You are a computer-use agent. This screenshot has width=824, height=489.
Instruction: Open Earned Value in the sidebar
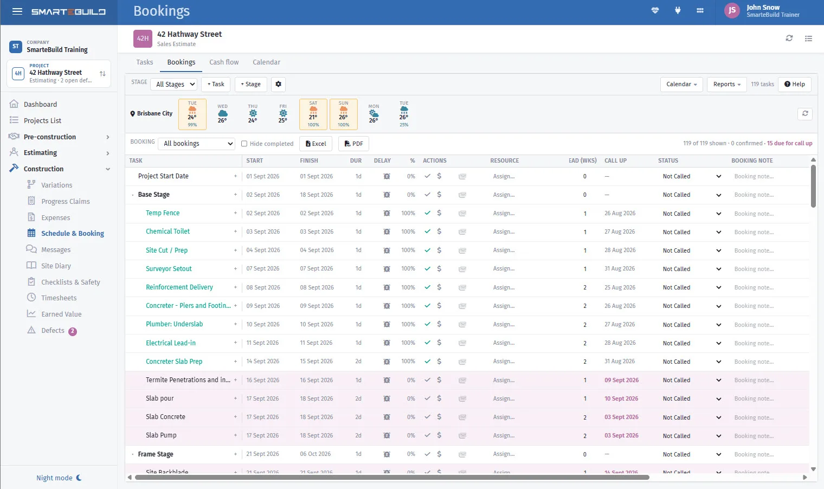(x=61, y=314)
